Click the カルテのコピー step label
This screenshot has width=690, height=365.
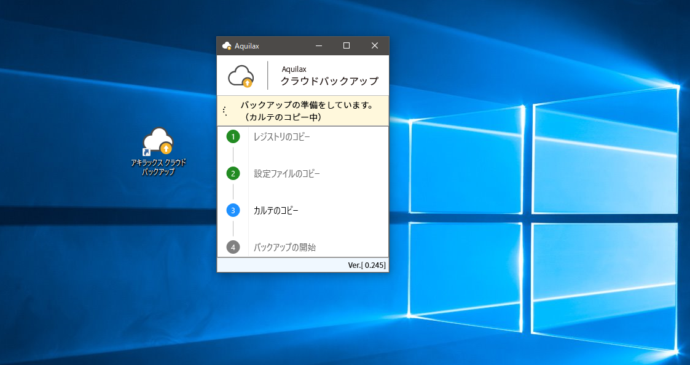tap(276, 211)
